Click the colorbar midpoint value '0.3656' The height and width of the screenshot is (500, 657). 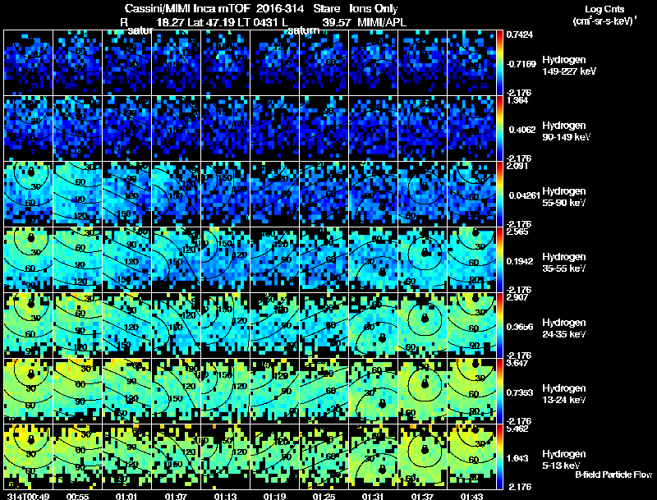[520, 327]
